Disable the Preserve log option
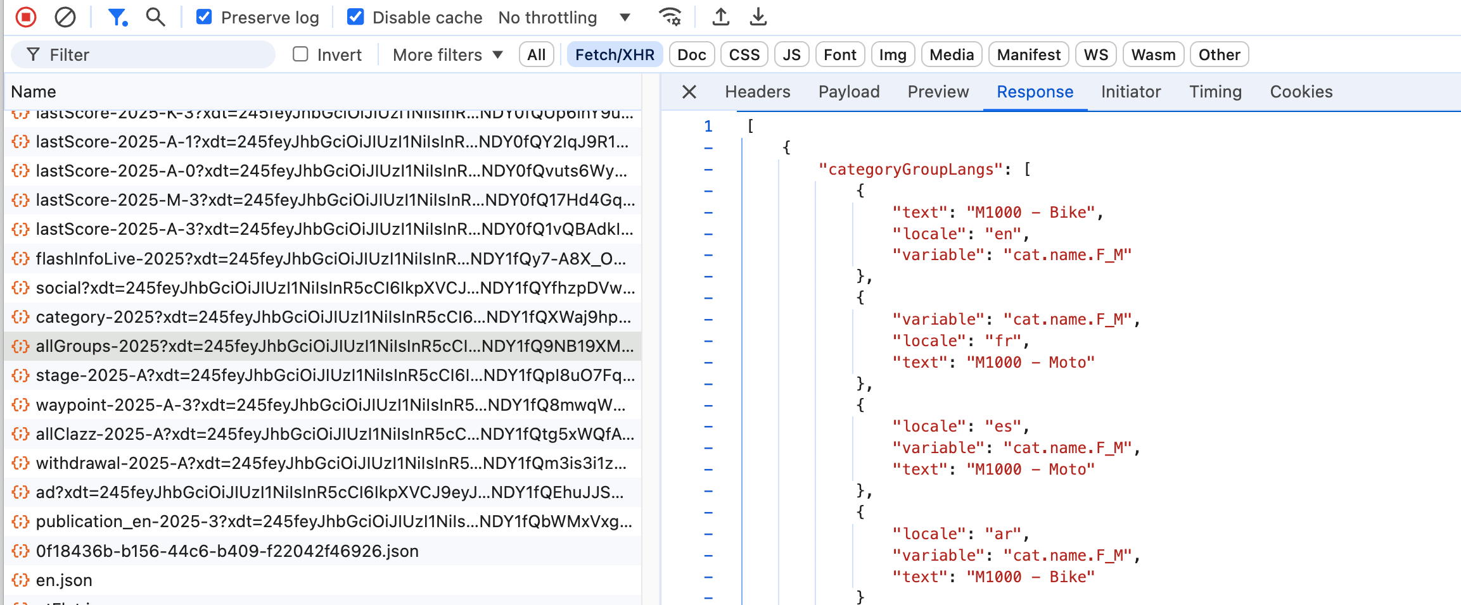 pyautogui.click(x=204, y=16)
